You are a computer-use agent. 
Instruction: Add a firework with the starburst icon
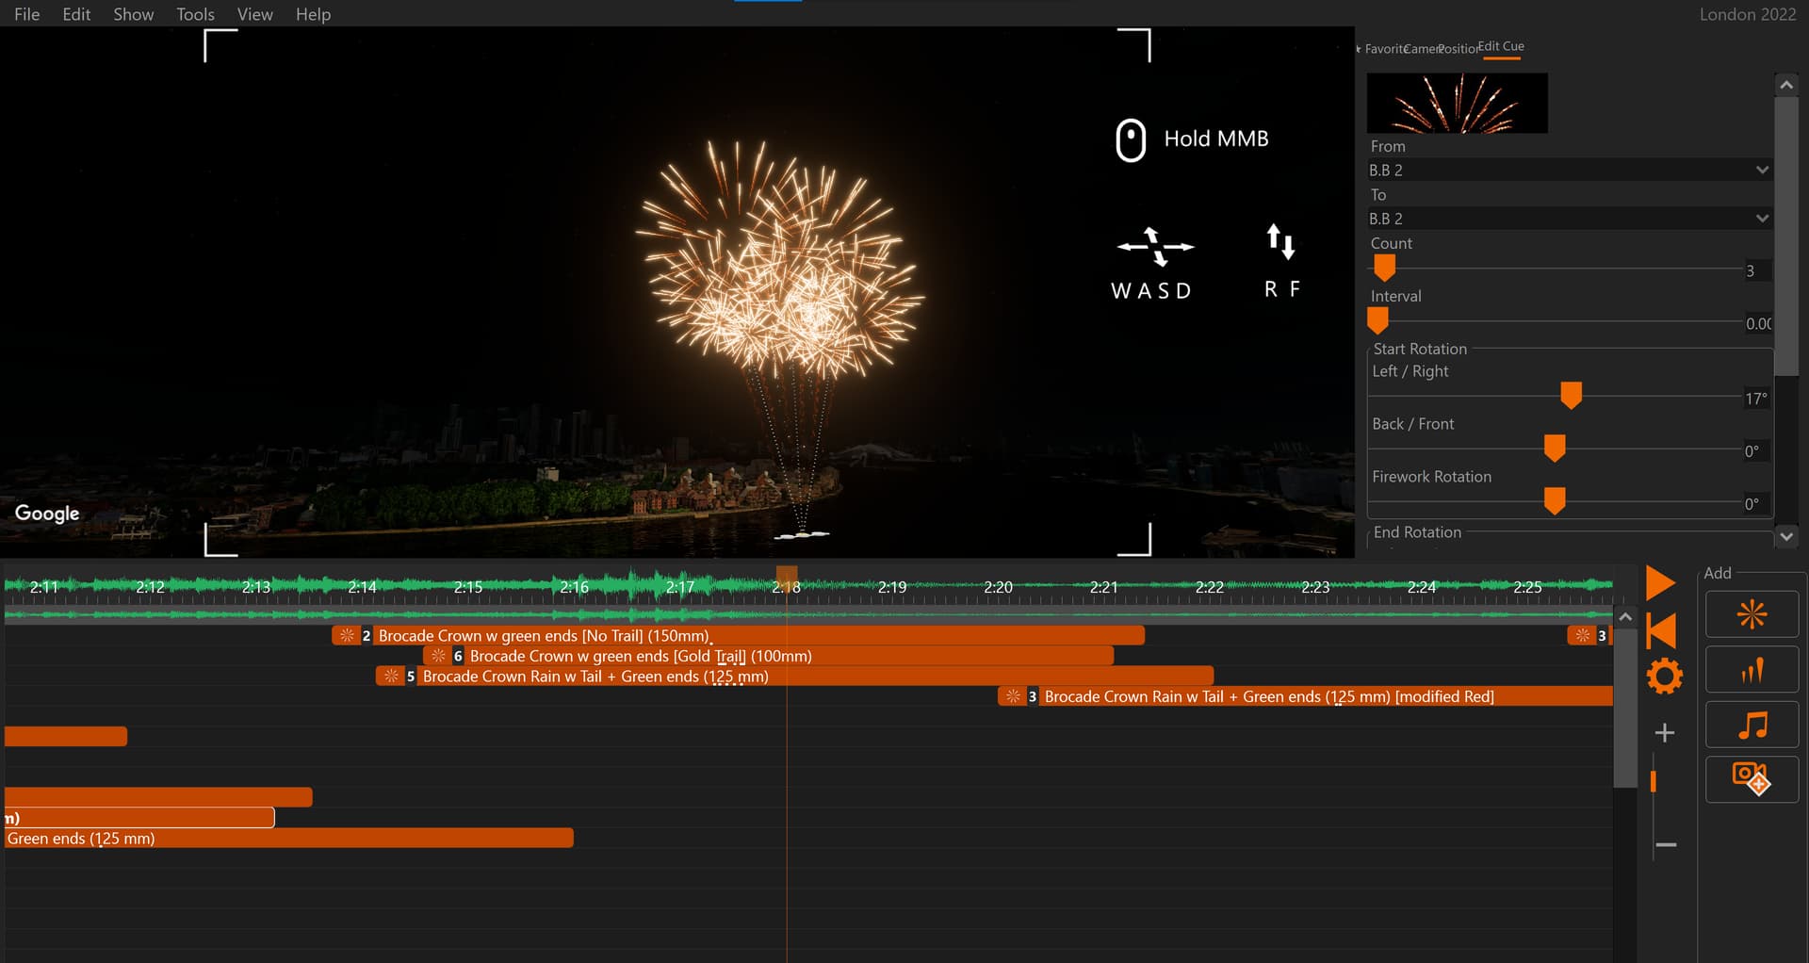[x=1752, y=615]
